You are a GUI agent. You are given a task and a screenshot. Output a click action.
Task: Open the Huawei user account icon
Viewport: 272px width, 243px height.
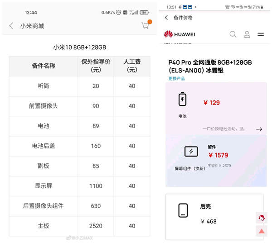tap(247, 34)
